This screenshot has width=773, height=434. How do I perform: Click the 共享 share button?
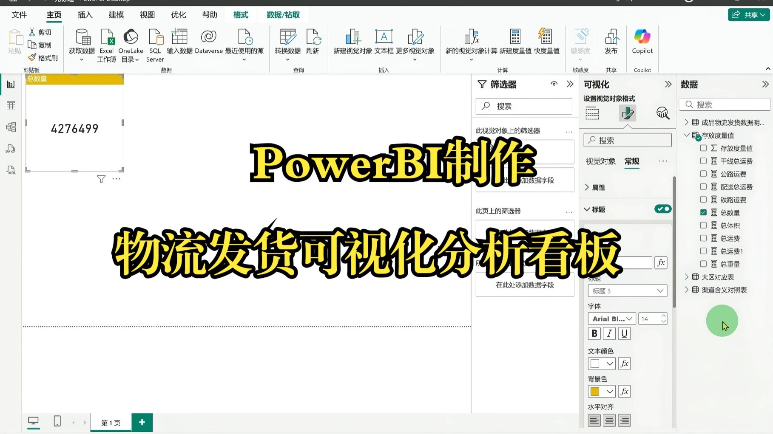point(748,14)
